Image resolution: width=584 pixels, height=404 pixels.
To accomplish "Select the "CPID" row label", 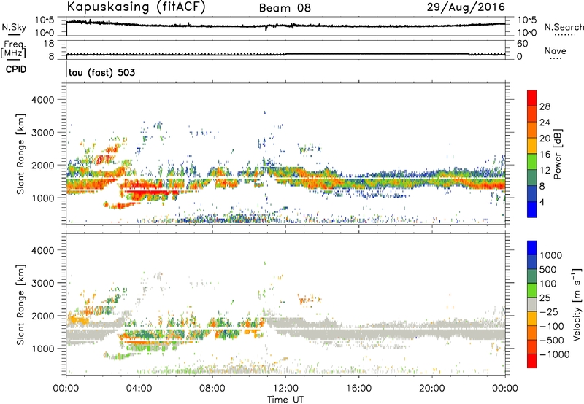I will point(16,69).
